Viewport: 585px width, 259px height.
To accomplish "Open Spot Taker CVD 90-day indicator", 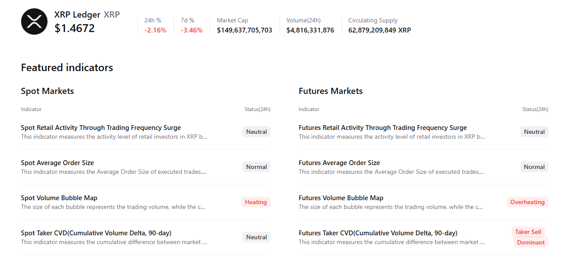I will pyautogui.click(x=96, y=233).
